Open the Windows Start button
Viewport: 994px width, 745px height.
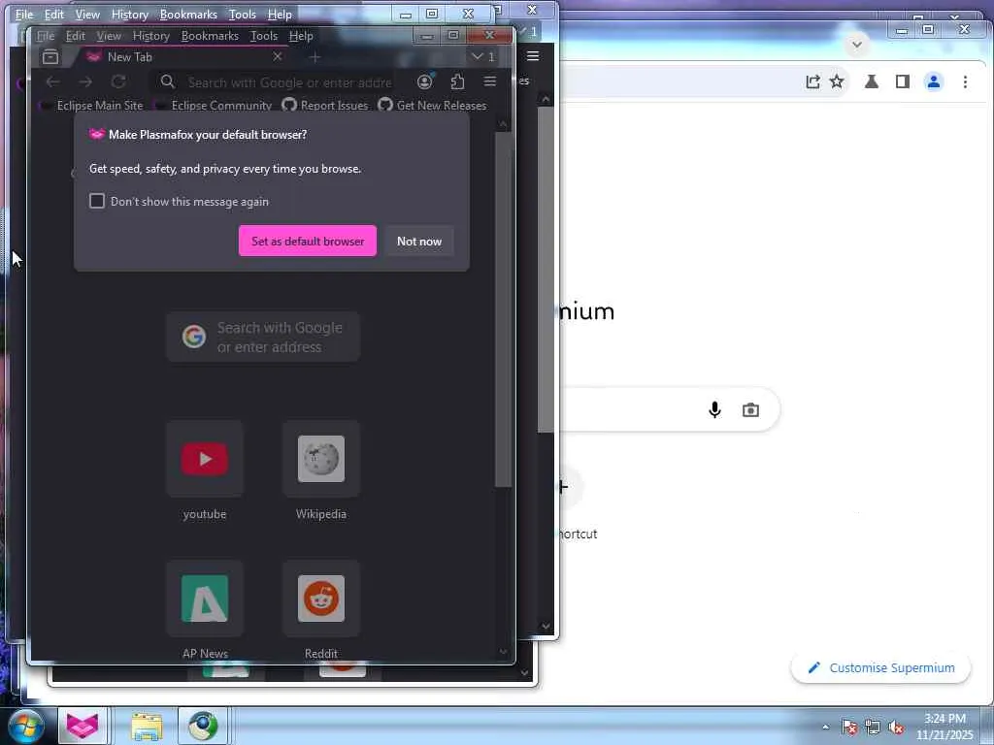[x=25, y=726]
